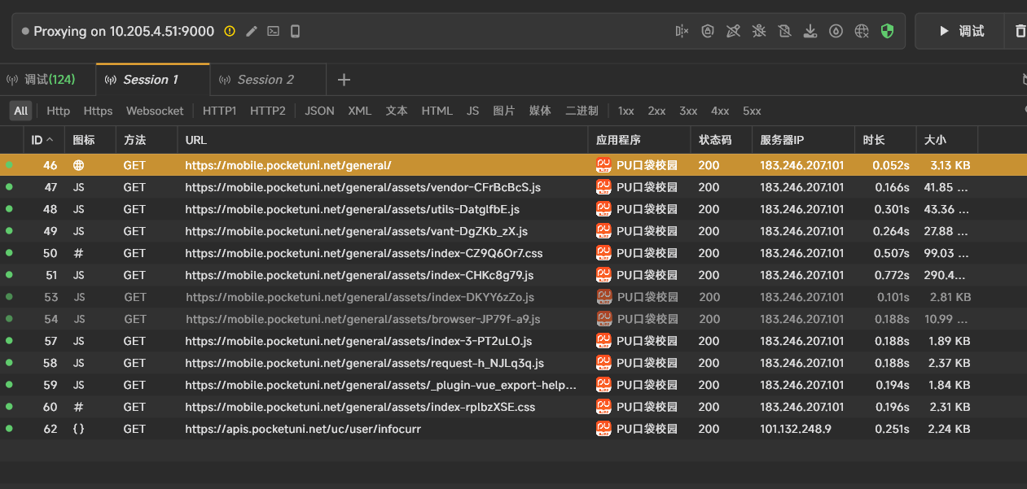Add a new session with plus button

344,80
